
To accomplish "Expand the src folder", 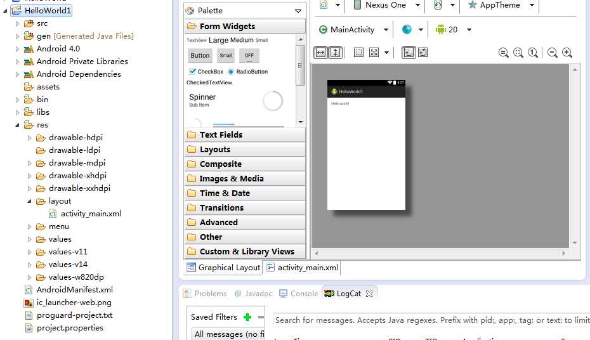I will [17, 23].
